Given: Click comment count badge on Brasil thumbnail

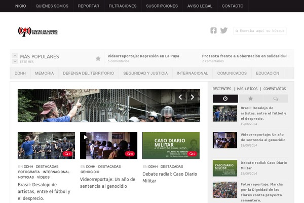Looking at the screenshot, I should (67, 154).
